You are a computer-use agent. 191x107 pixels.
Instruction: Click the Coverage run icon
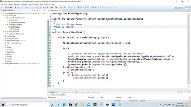[52, 7]
